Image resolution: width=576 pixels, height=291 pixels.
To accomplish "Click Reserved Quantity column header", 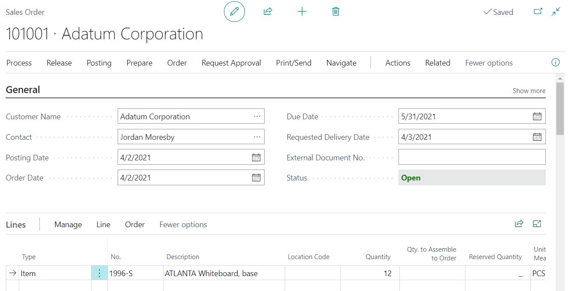I will 496,257.
